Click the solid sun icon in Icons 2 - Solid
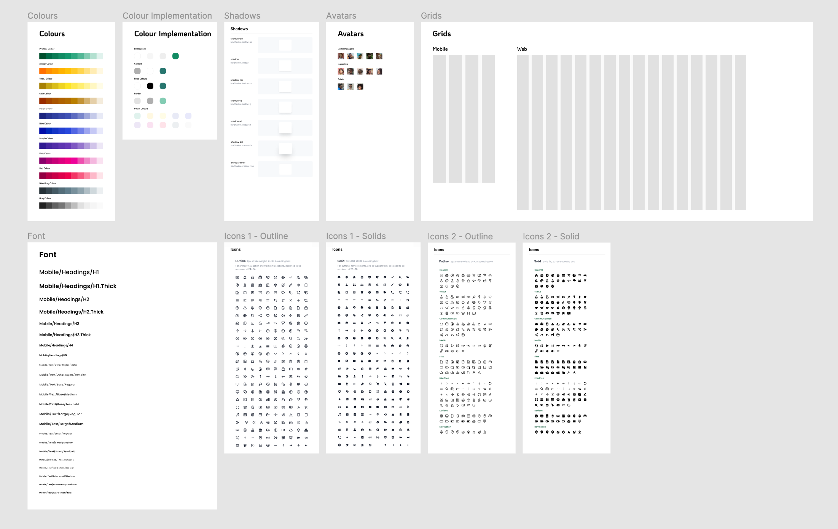838x529 pixels. tap(585, 275)
